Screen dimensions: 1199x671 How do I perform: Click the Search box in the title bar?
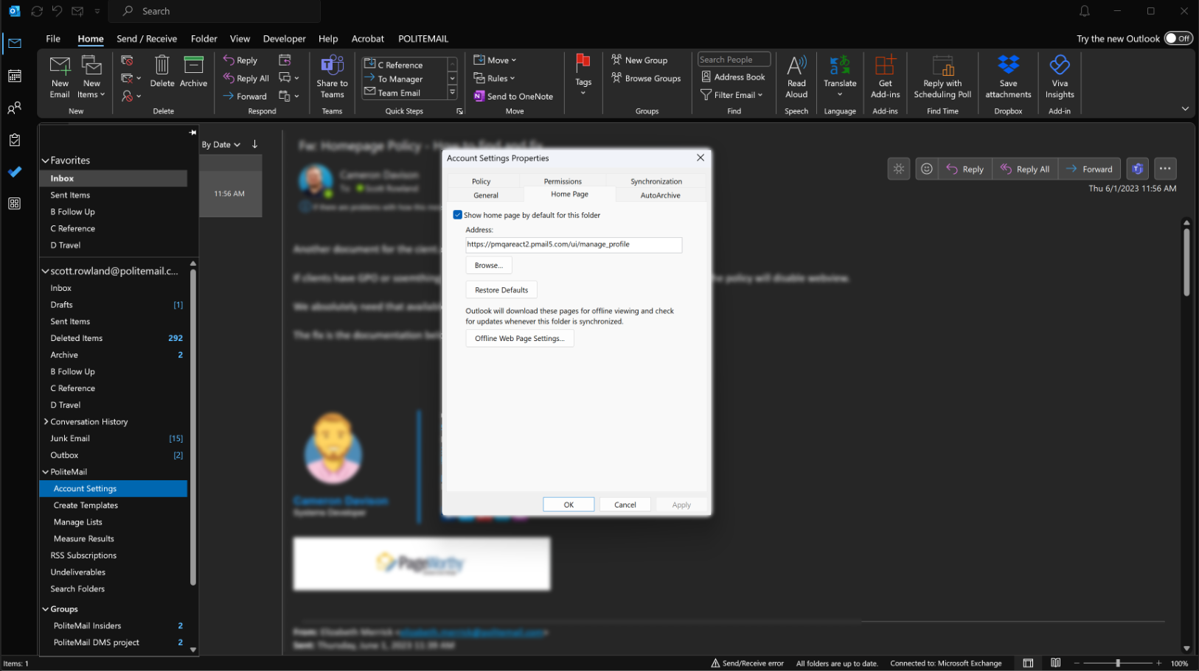215,11
